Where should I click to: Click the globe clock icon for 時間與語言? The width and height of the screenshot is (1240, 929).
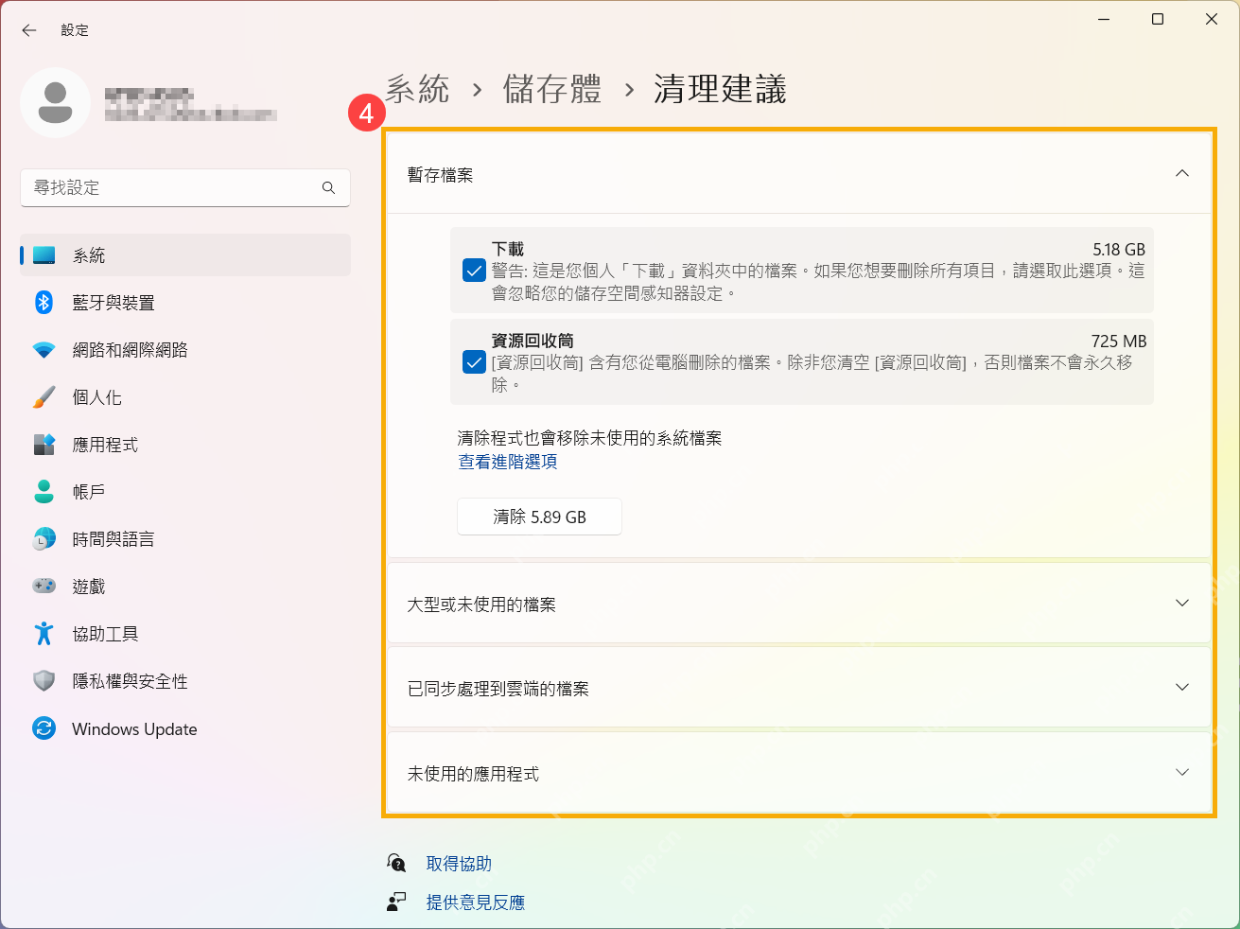pos(44,539)
